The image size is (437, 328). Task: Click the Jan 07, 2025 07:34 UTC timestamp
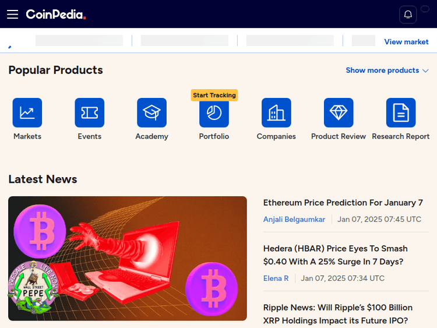343,278
